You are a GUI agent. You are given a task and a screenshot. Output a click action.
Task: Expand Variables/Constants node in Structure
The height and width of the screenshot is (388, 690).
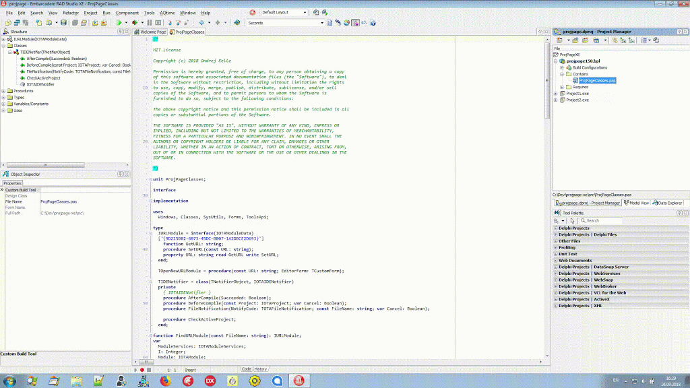pos(3,104)
